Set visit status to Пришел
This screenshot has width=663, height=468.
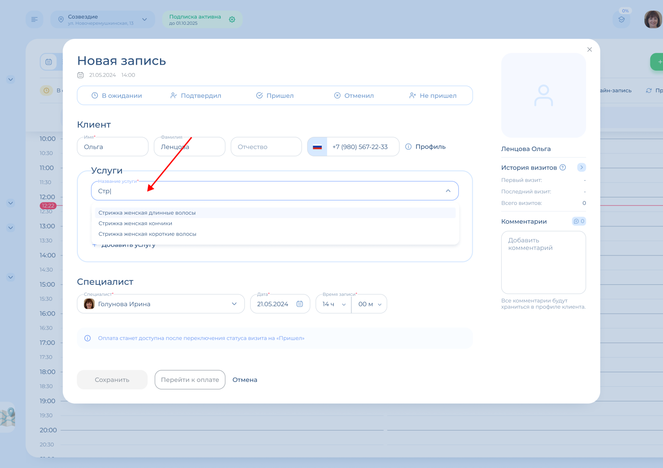coord(275,96)
